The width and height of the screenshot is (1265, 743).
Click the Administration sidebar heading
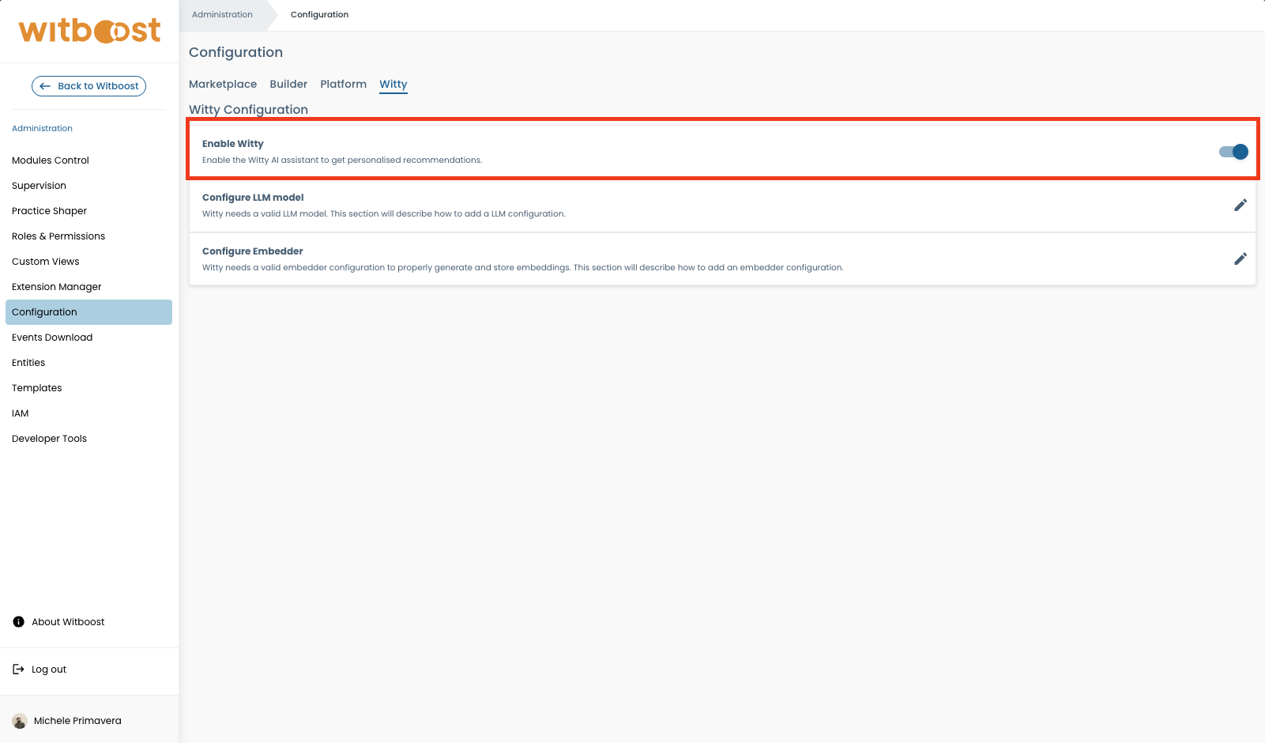(42, 129)
